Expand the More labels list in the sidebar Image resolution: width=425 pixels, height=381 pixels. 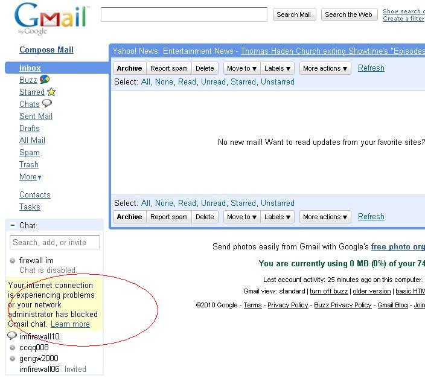point(30,177)
